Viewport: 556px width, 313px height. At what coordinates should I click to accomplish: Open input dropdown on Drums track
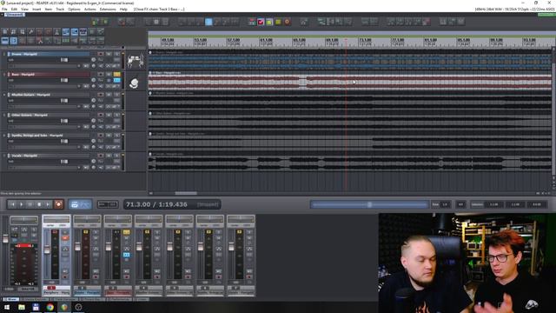[x=79, y=66]
